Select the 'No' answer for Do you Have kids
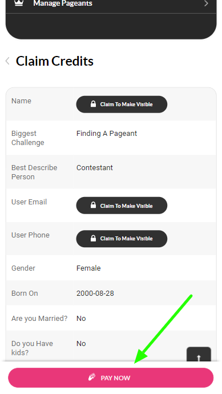This screenshot has width=222, height=394. (81, 344)
